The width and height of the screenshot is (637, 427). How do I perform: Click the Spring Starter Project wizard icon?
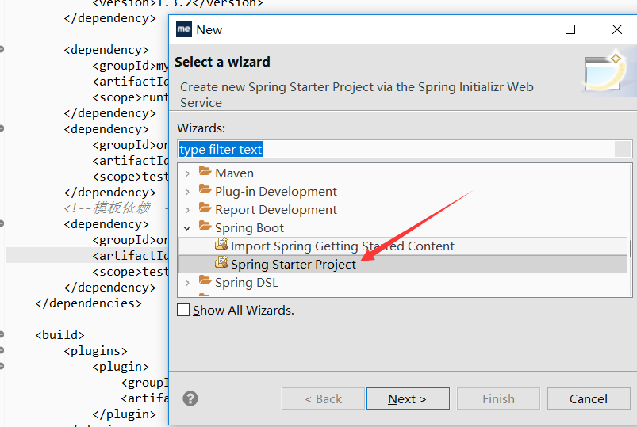point(221,262)
